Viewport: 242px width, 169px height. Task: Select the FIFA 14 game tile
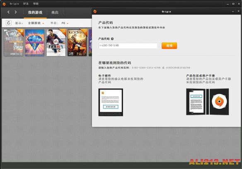(56, 43)
